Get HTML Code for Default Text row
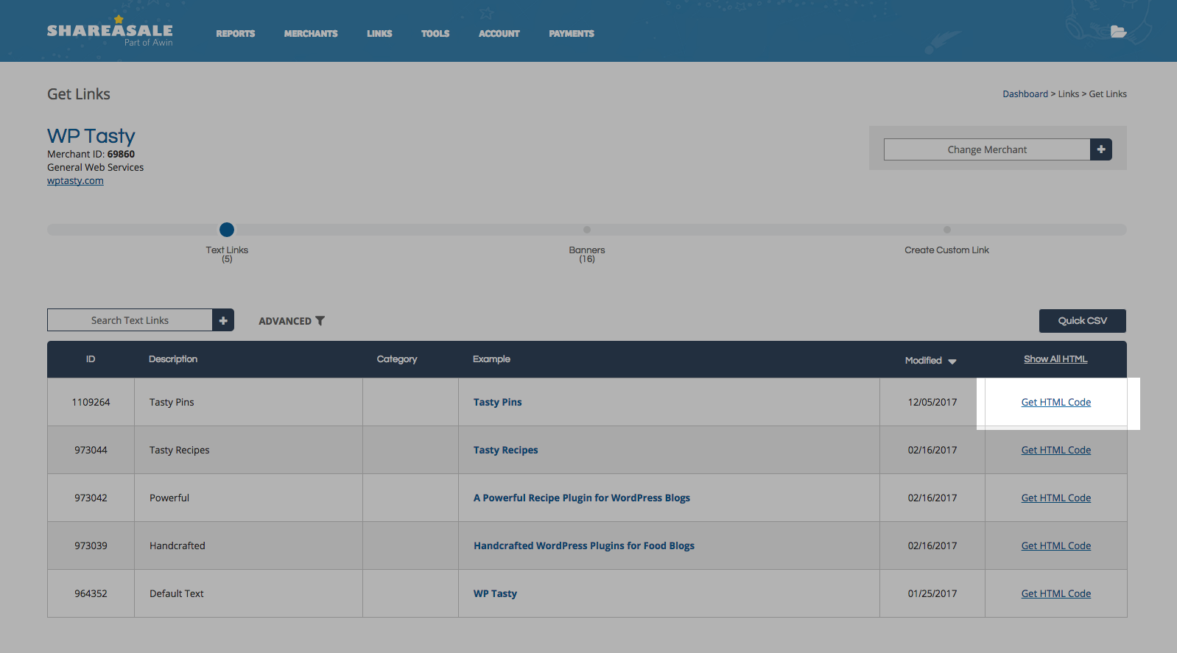1177x653 pixels. pyautogui.click(x=1056, y=593)
